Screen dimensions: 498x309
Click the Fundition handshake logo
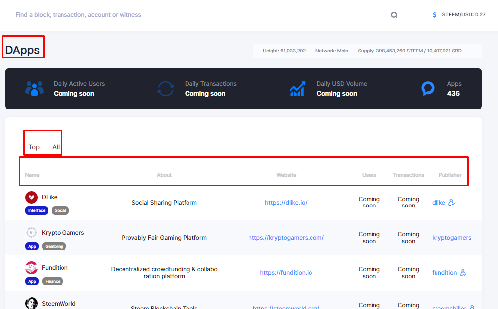(31, 268)
